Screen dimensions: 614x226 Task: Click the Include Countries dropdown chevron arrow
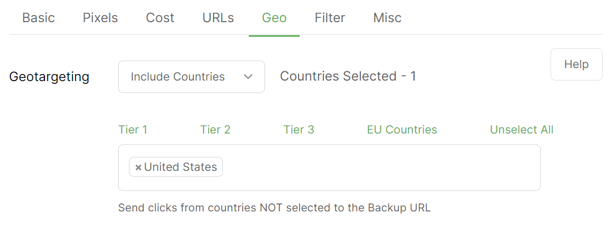click(x=248, y=77)
